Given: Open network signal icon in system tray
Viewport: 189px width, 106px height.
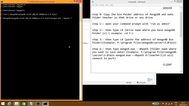Looking at the screenshot, I should point(169,104).
